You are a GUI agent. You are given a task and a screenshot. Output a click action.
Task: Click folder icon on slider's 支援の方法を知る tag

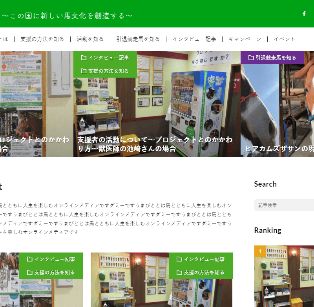coord(83,71)
